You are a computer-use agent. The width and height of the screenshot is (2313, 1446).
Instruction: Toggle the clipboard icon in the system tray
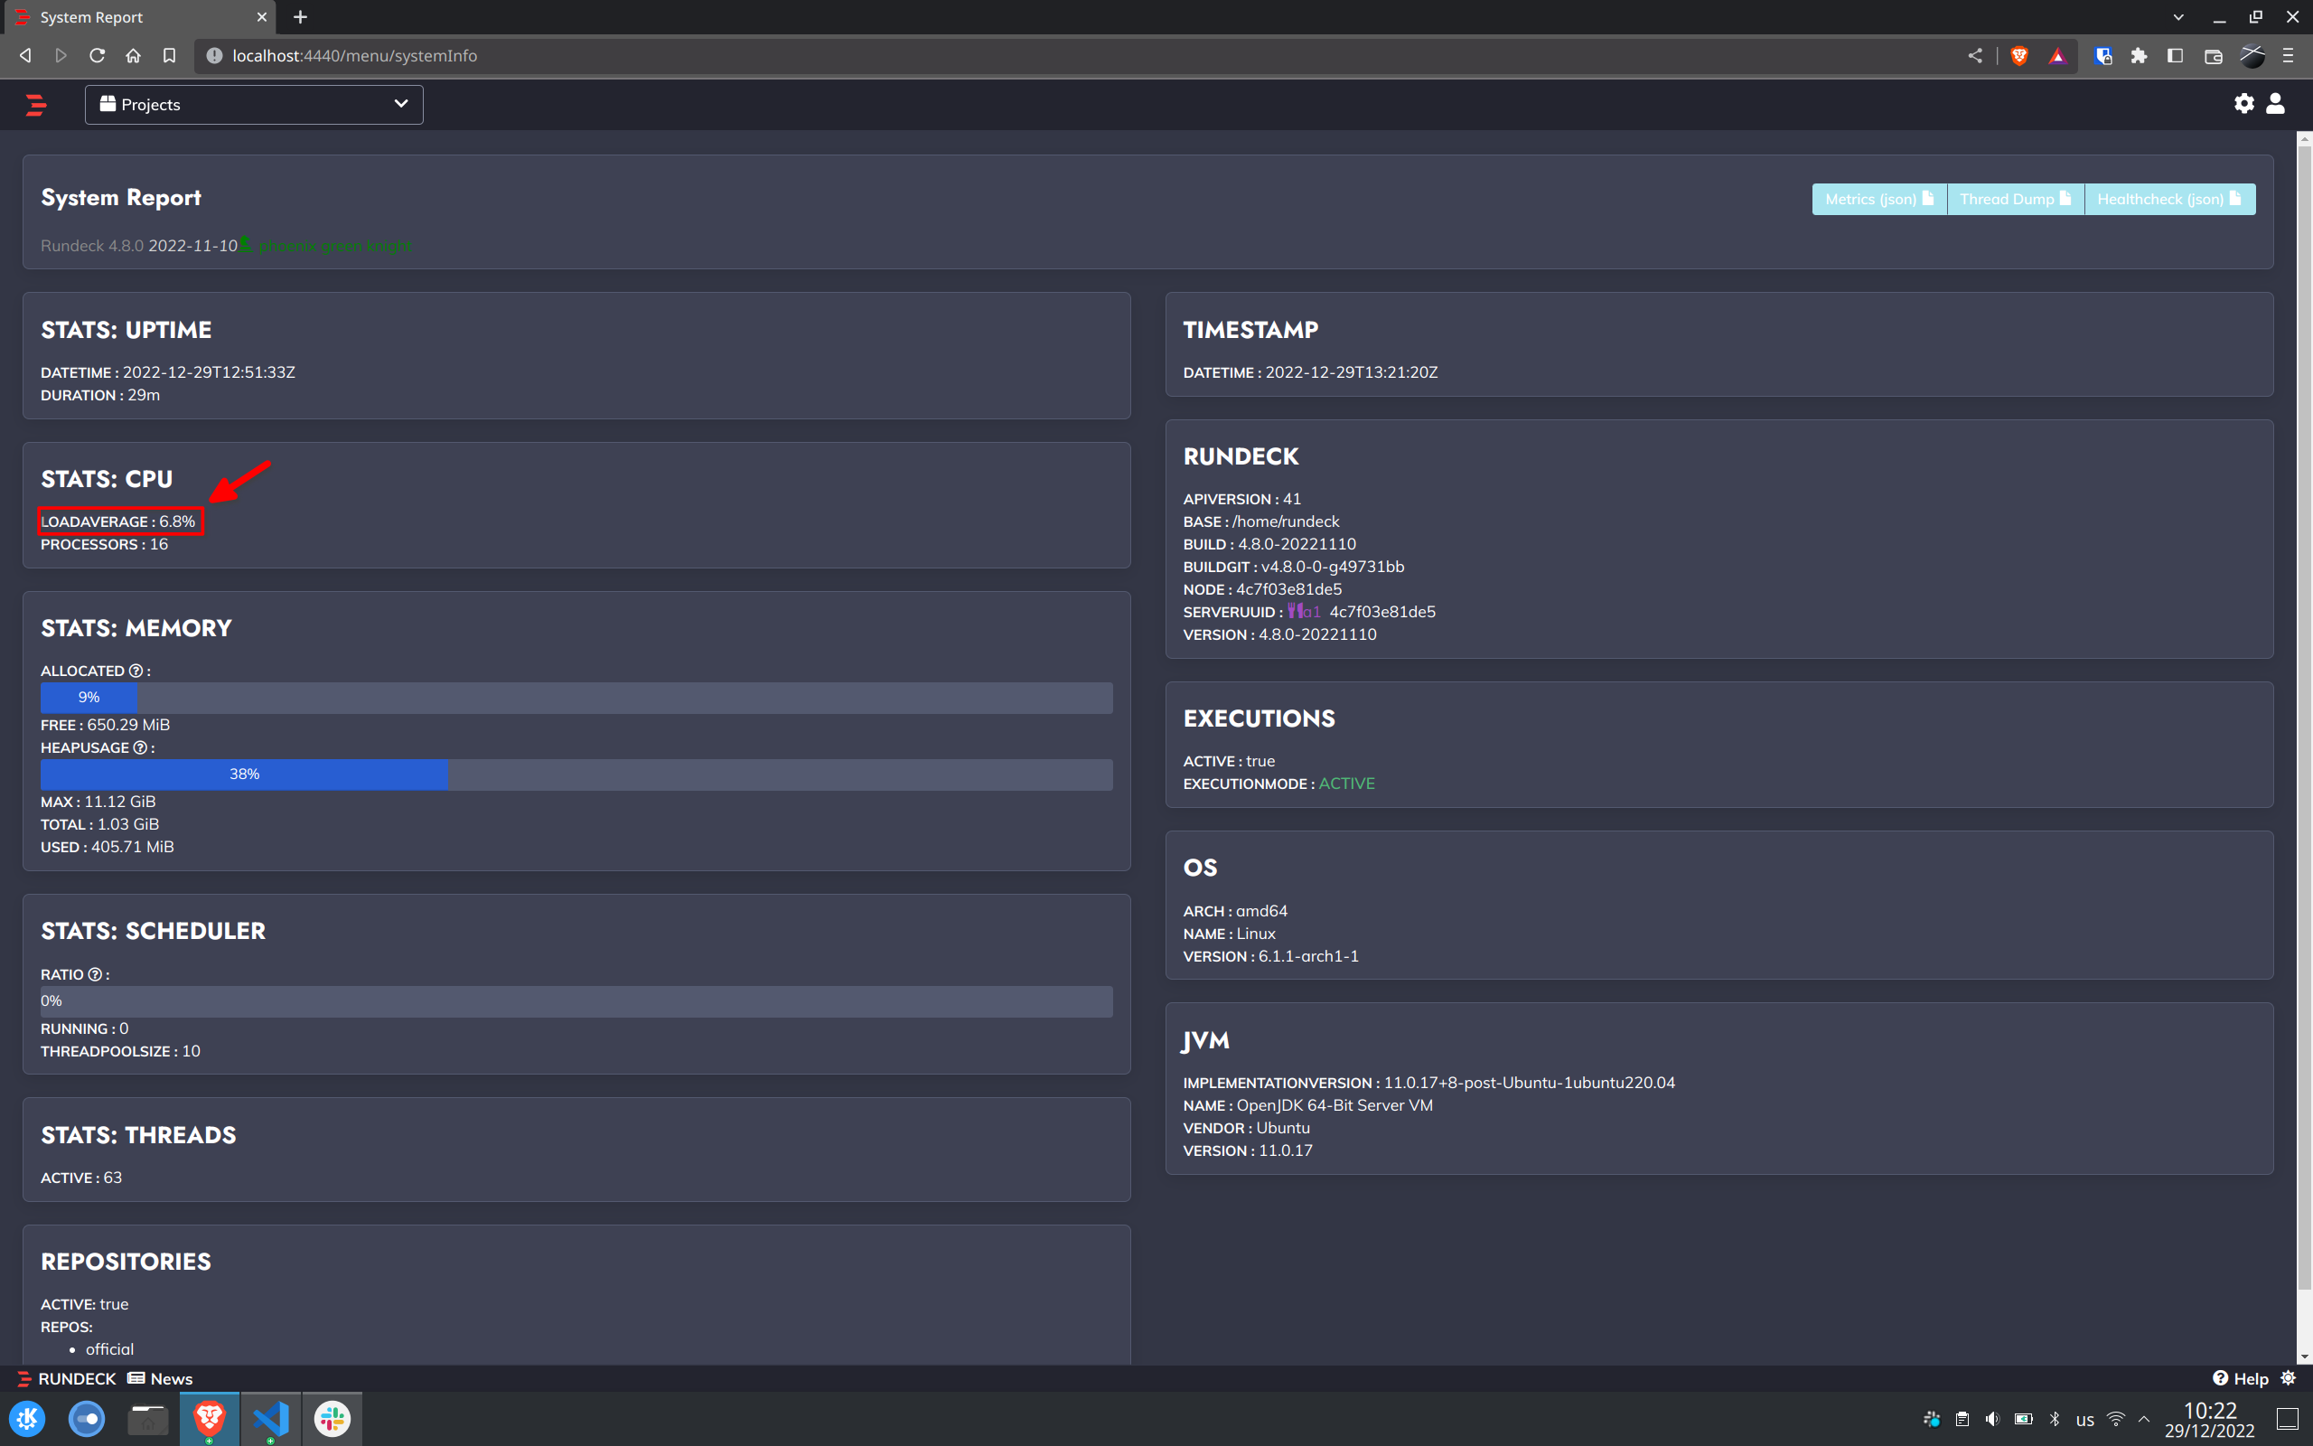(x=1962, y=1418)
